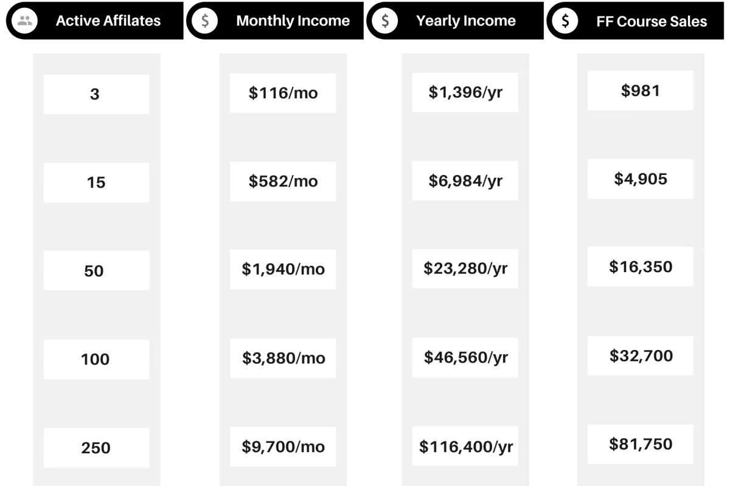Click the people icon beside Active Affiliates
This screenshot has width=730, height=486.
[x=25, y=21]
